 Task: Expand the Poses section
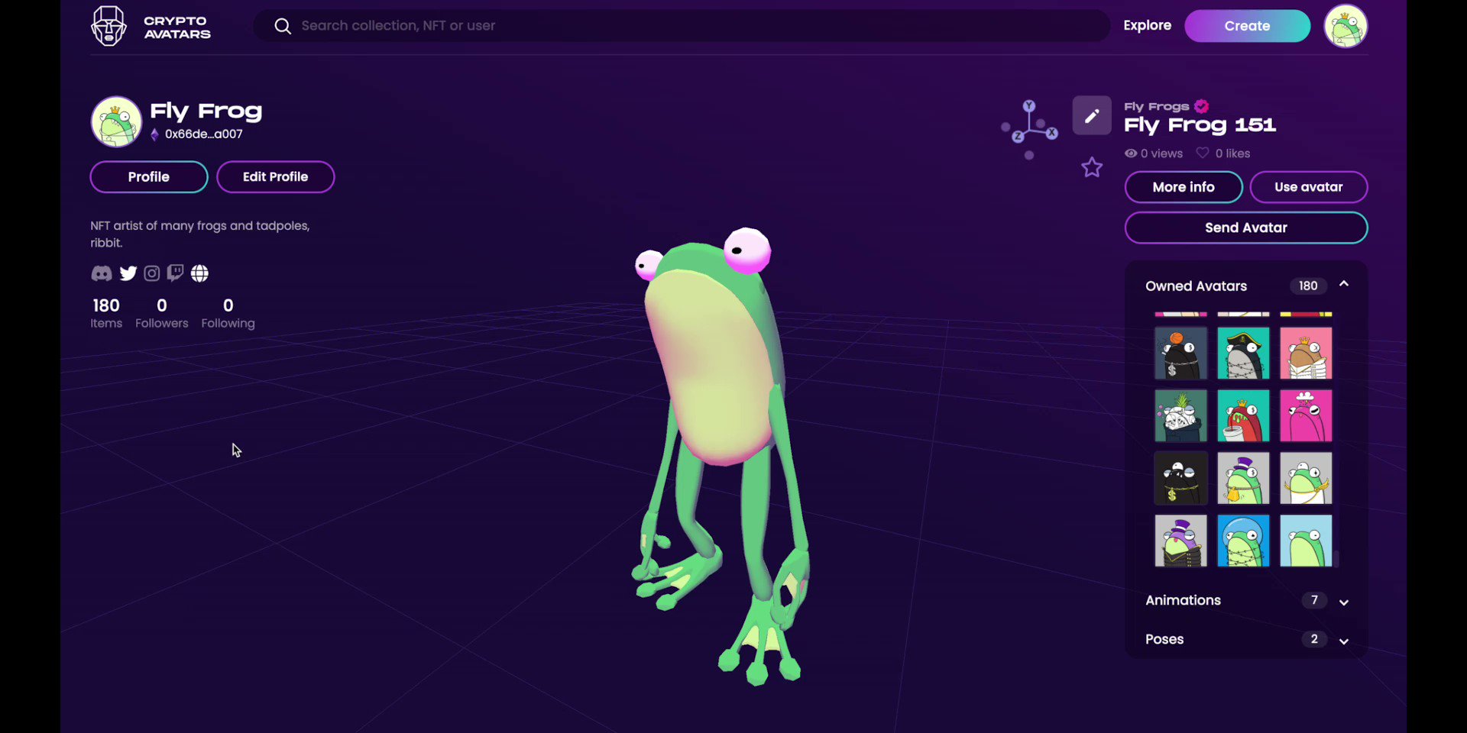pos(1344,641)
